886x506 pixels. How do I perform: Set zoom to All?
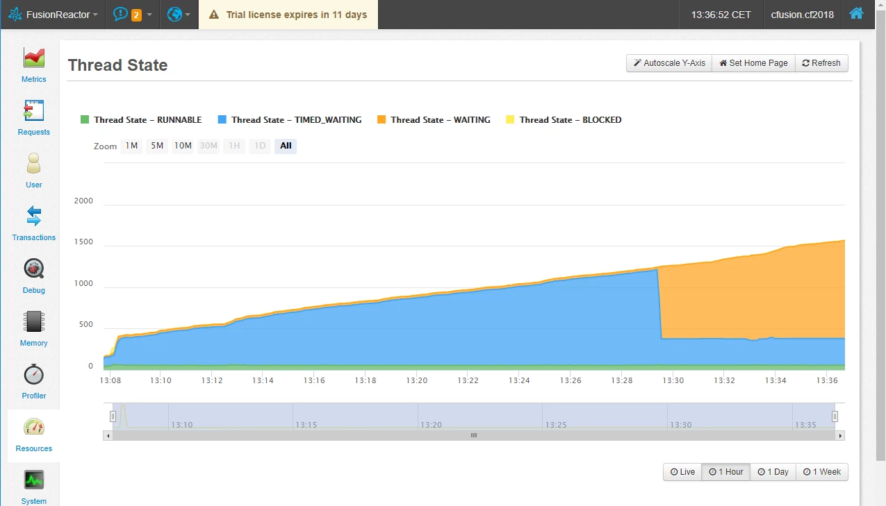pos(286,146)
